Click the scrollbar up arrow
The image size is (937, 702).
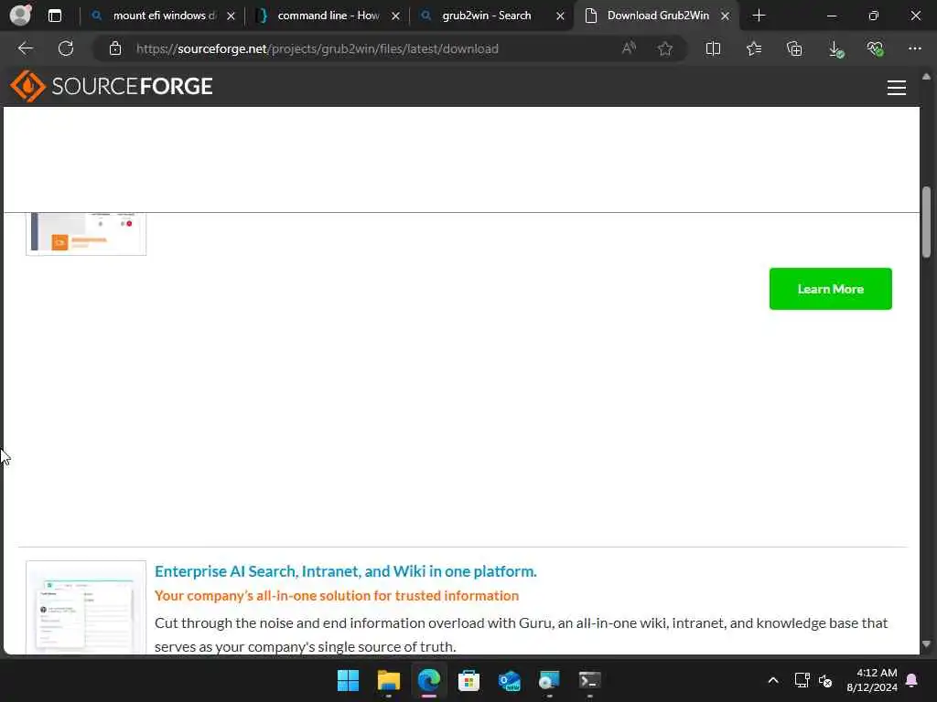tap(926, 77)
